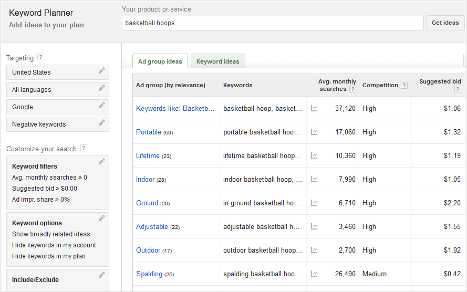Sort by Suggested bid column header
This screenshot has width=467, height=292.
[440, 81]
